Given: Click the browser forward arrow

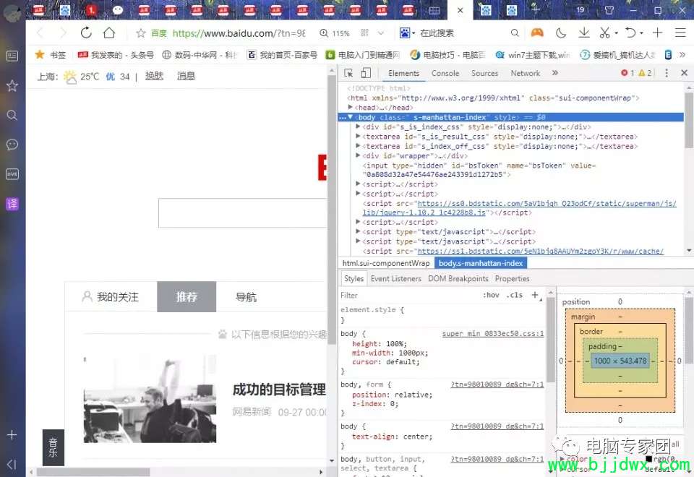Looking at the screenshot, I should pyautogui.click(x=62, y=33).
